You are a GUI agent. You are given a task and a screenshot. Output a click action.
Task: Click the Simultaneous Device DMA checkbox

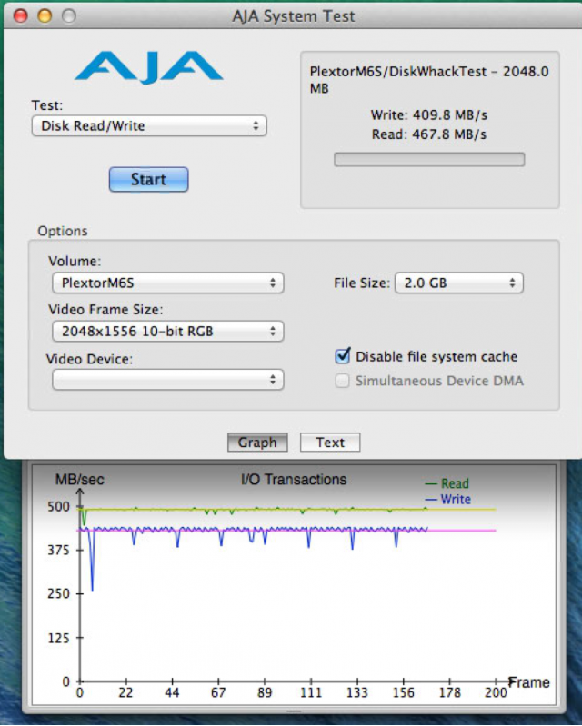point(343,381)
